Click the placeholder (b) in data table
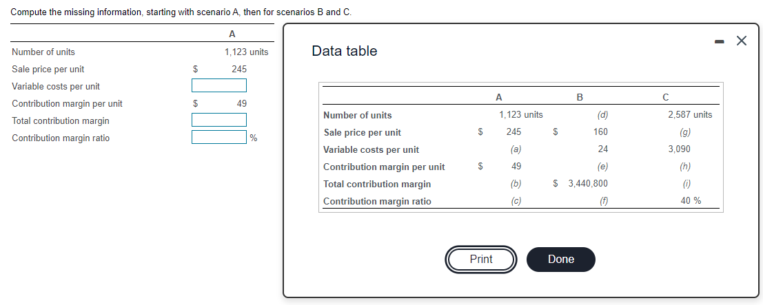Screen dimensions: 763x305 point(516,184)
